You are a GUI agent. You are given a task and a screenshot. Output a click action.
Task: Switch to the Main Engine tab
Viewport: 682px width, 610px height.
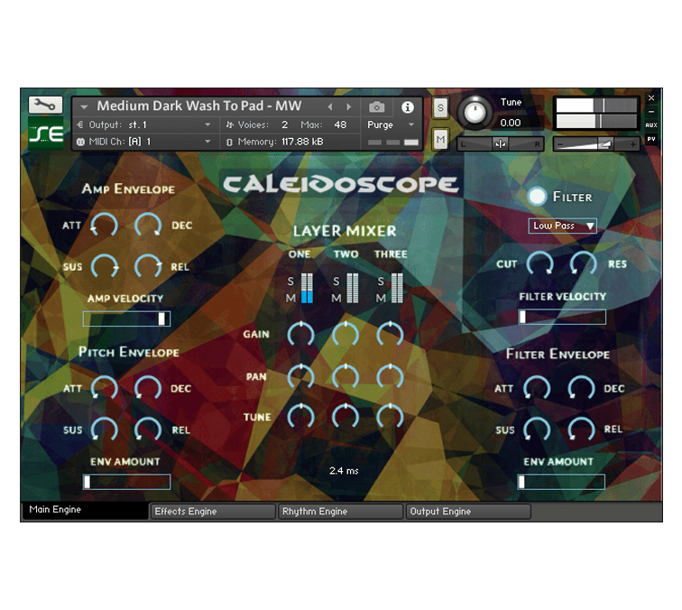tap(85, 510)
